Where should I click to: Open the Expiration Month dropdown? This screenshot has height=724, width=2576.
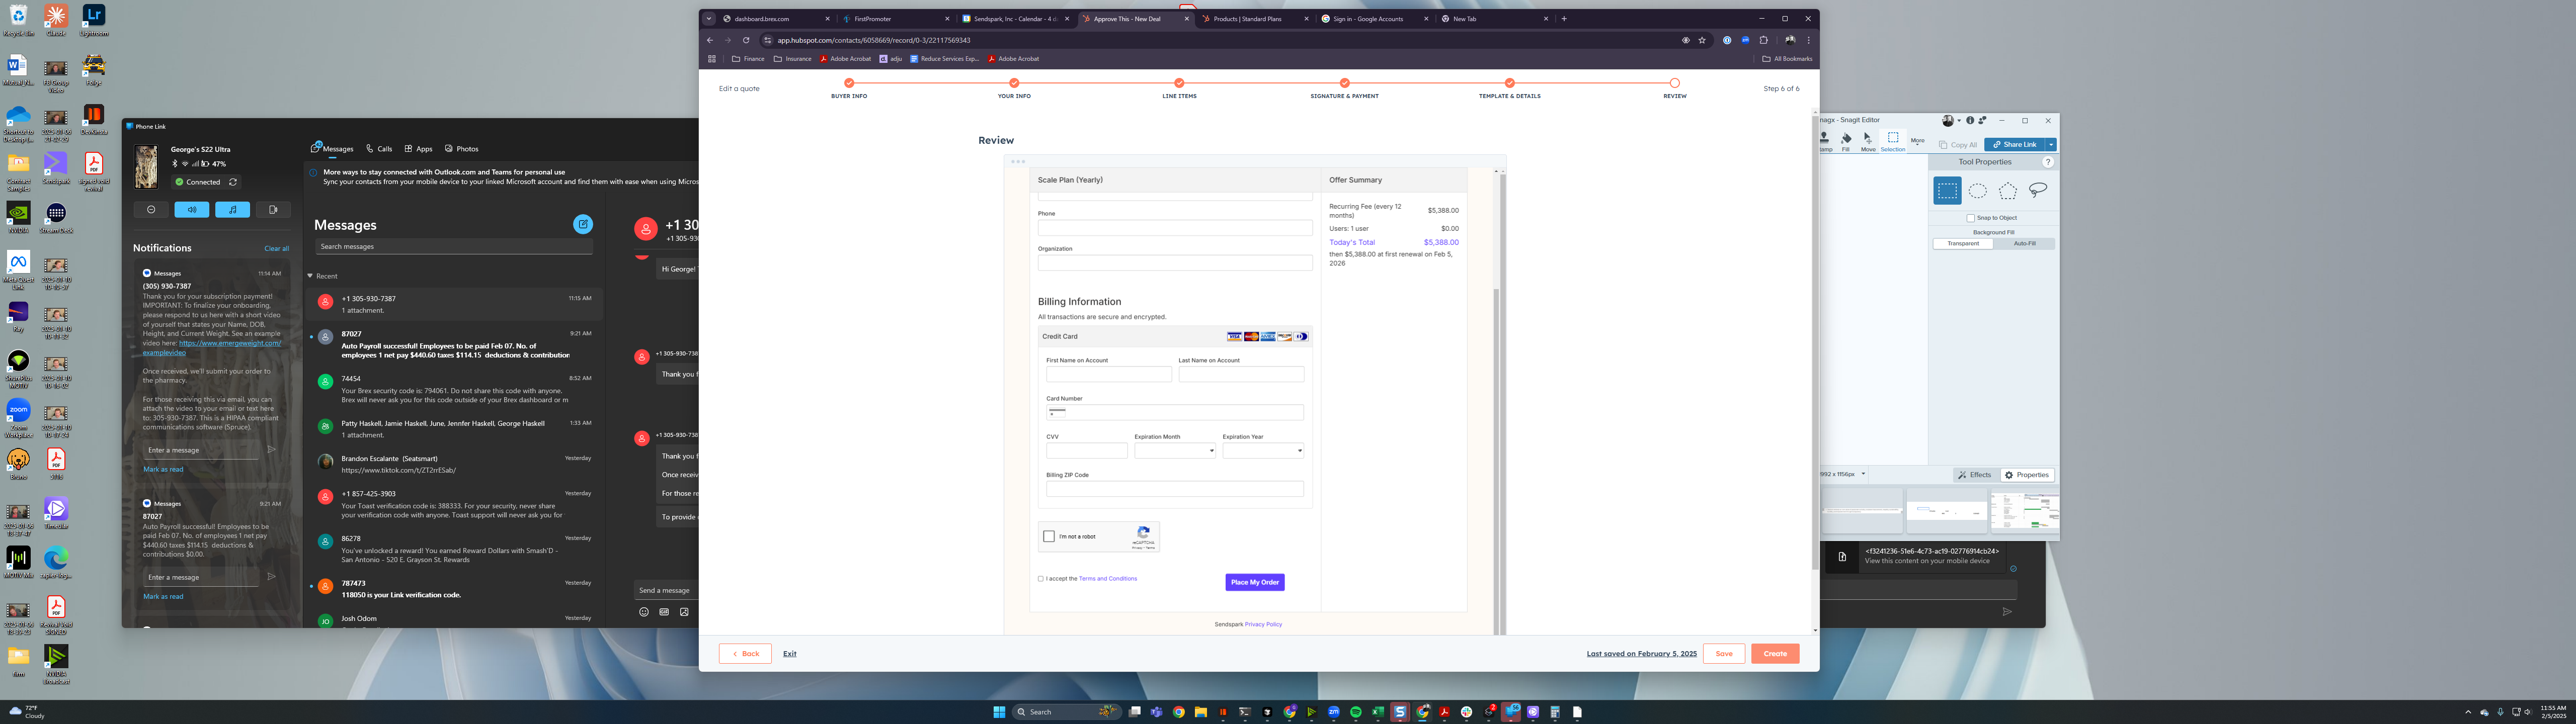pos(1175,451)
